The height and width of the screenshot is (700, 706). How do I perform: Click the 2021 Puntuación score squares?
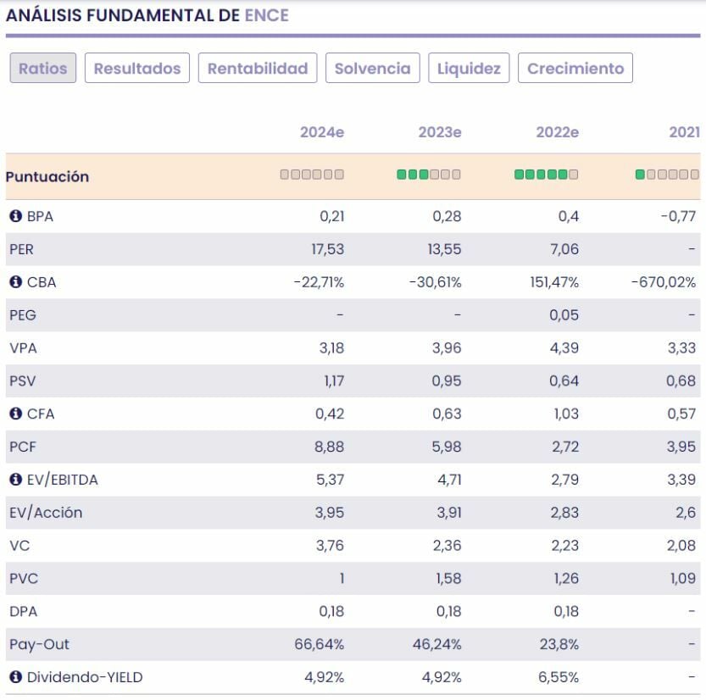tap(668, 175)
